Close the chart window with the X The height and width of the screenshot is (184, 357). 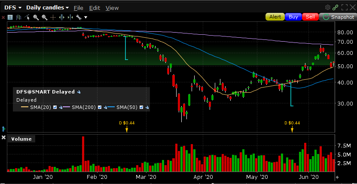(x=352, y=7)
